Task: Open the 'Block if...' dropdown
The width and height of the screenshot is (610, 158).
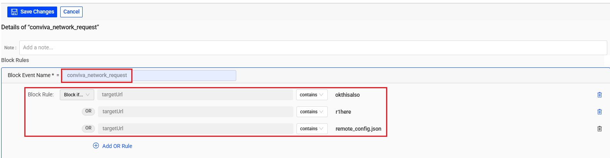Action: tap(77, 95)
